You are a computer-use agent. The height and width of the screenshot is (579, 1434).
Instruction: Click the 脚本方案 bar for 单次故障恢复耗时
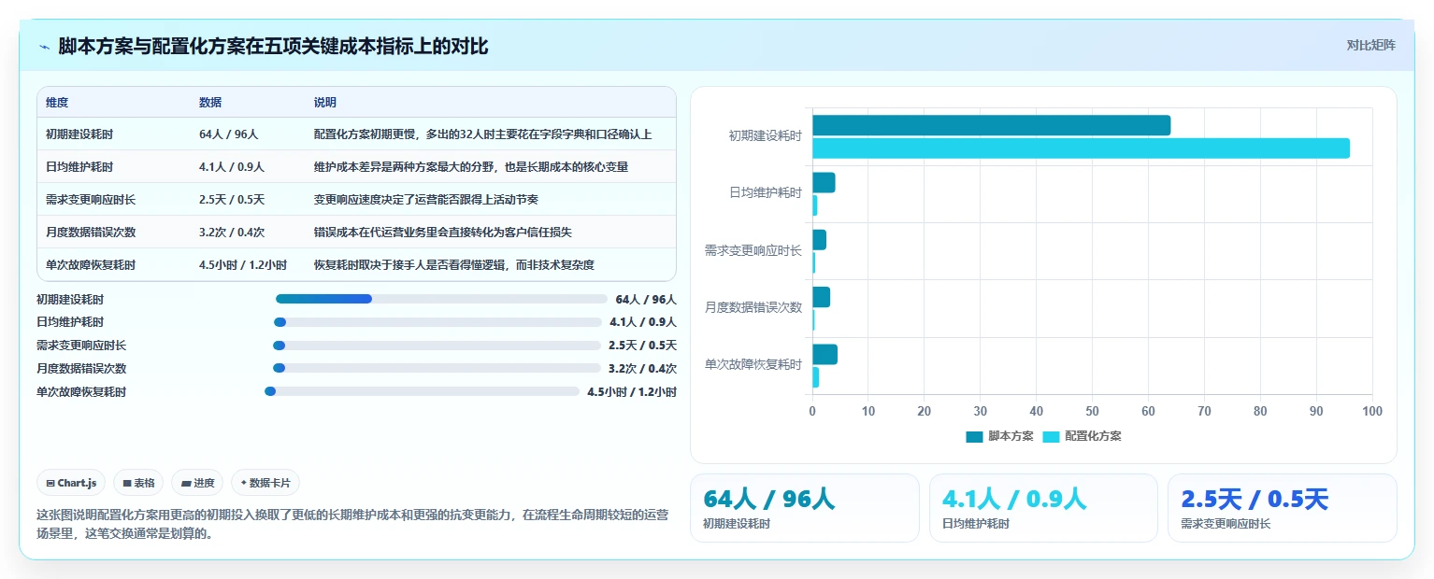point(825,355)
